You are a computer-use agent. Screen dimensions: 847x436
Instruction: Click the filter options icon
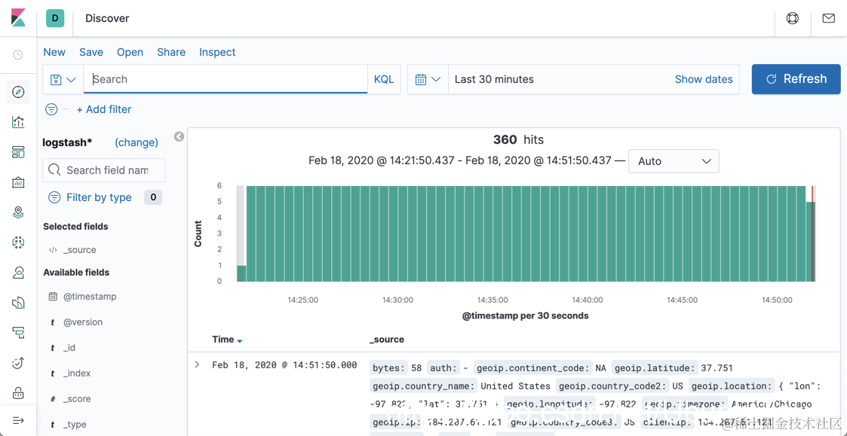[51, 109]
